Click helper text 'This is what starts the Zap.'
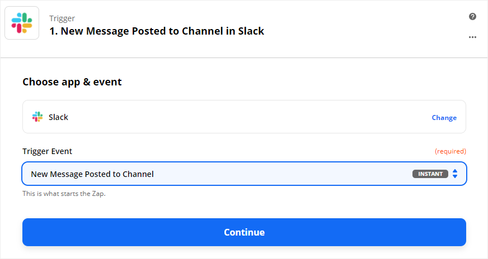The width and height of the screenshot is (488, 259). pyautogui.click(x=64, y=194)
